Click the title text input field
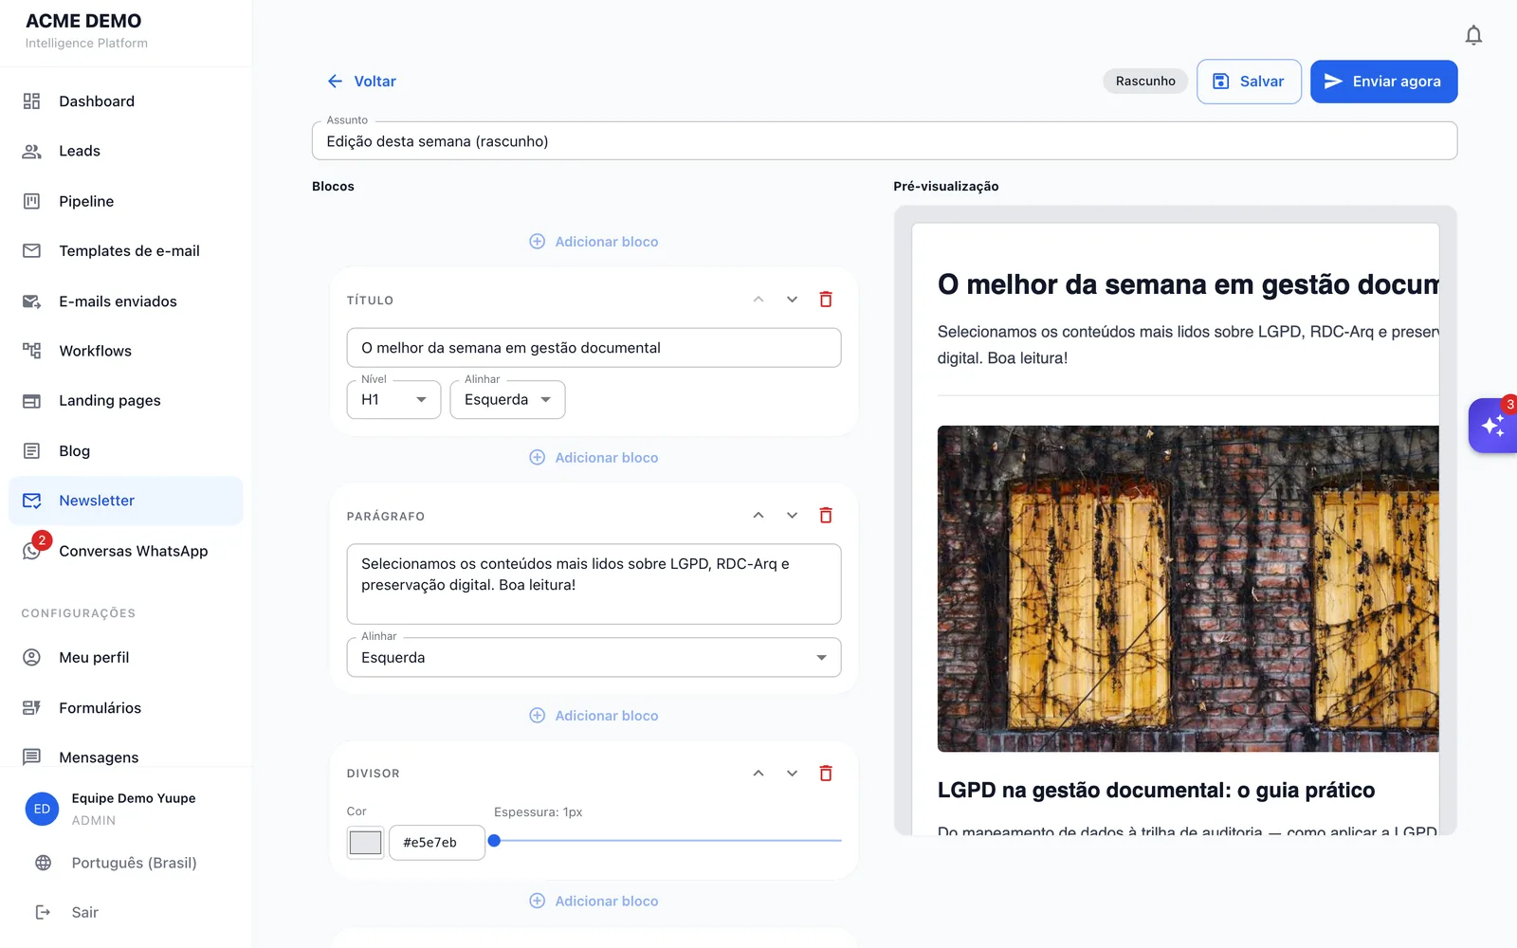The image size is (1517, 948). coord(594,348)
